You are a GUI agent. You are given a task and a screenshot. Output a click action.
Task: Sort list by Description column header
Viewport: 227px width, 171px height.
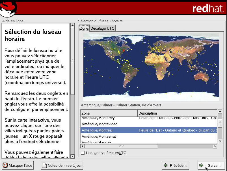pyautogui.click(x=177, y=113)
